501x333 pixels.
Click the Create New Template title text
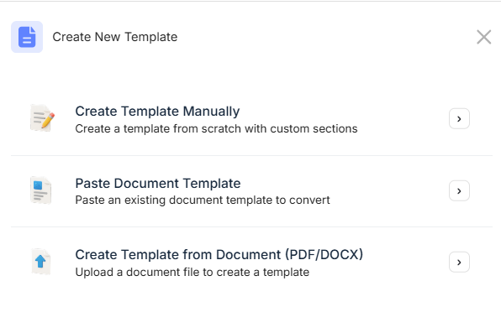(115, 37)
